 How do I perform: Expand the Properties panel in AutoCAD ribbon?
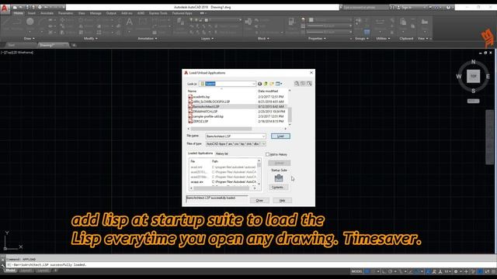[317, 39]
